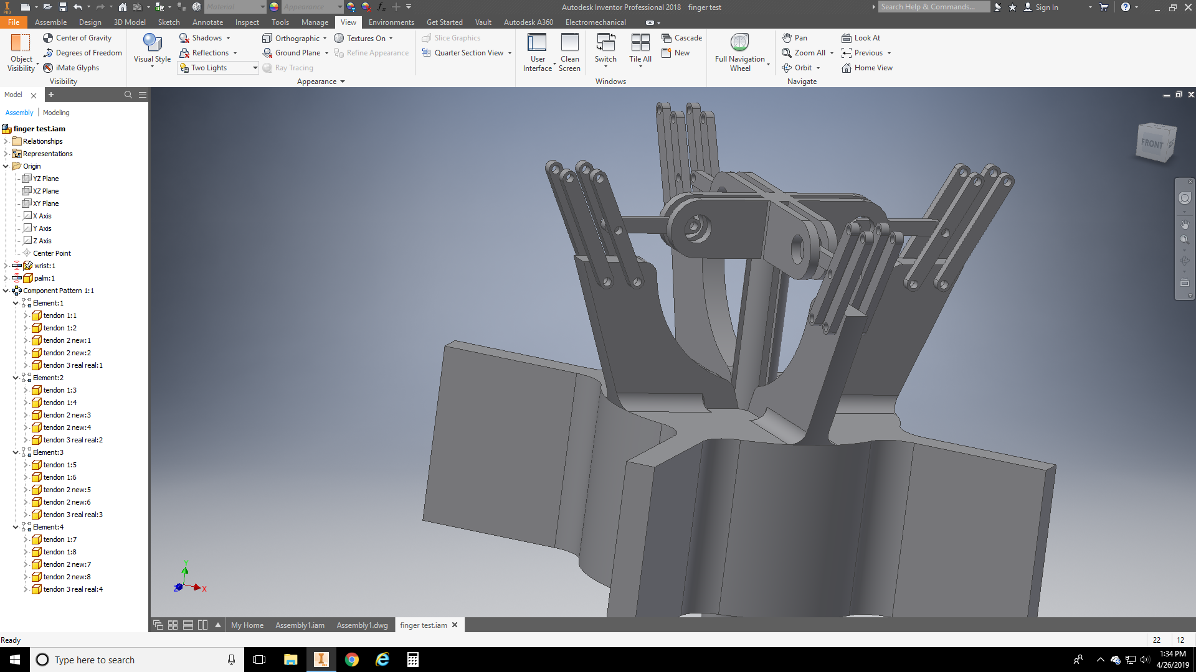Click the ViewCube FRONT face
This screenshot has width=1196, height=672.
[1152, 143]
